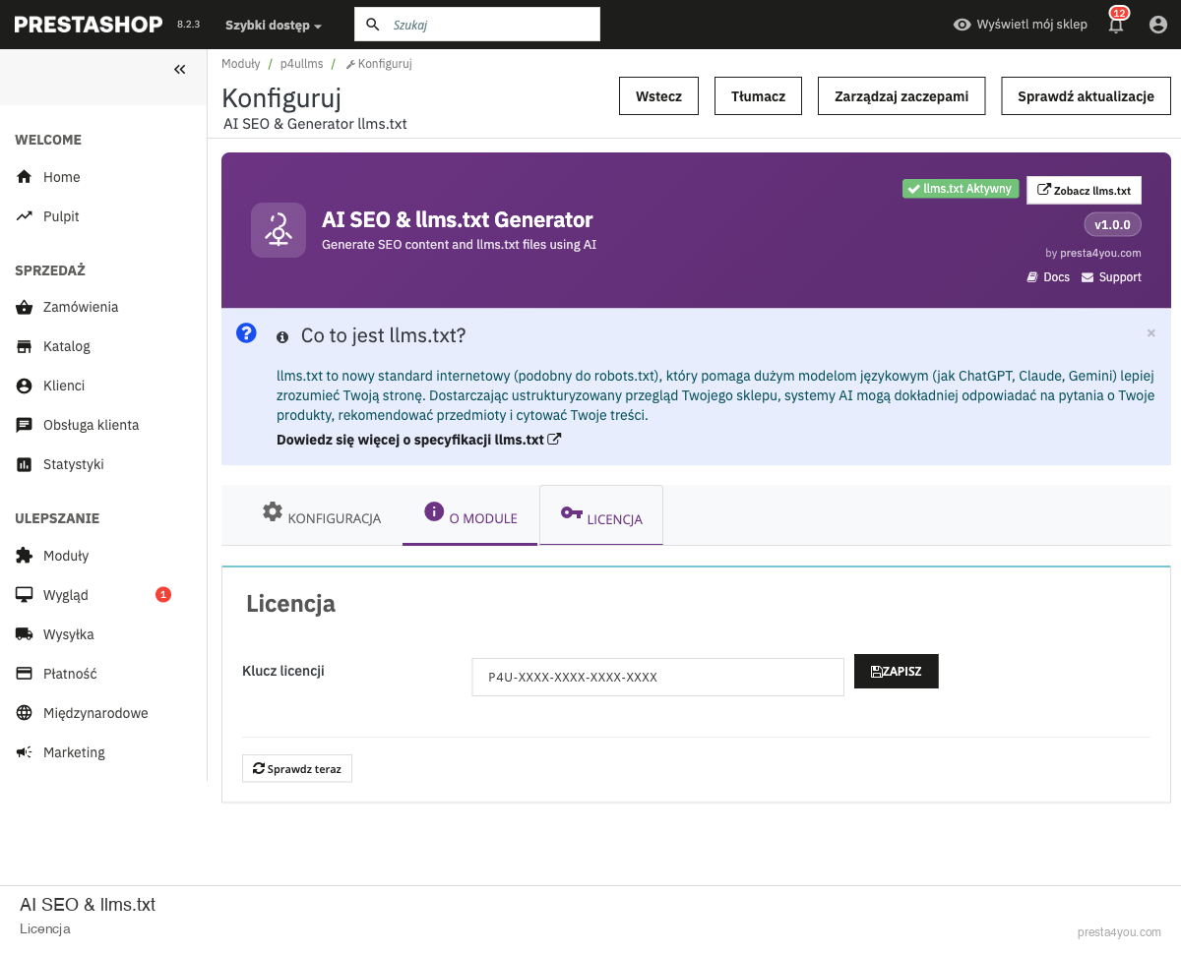Screen dimensions: 1181x954
Task: Click the llms.txt Aktywny status badge
Action: [x=960, y=189]
